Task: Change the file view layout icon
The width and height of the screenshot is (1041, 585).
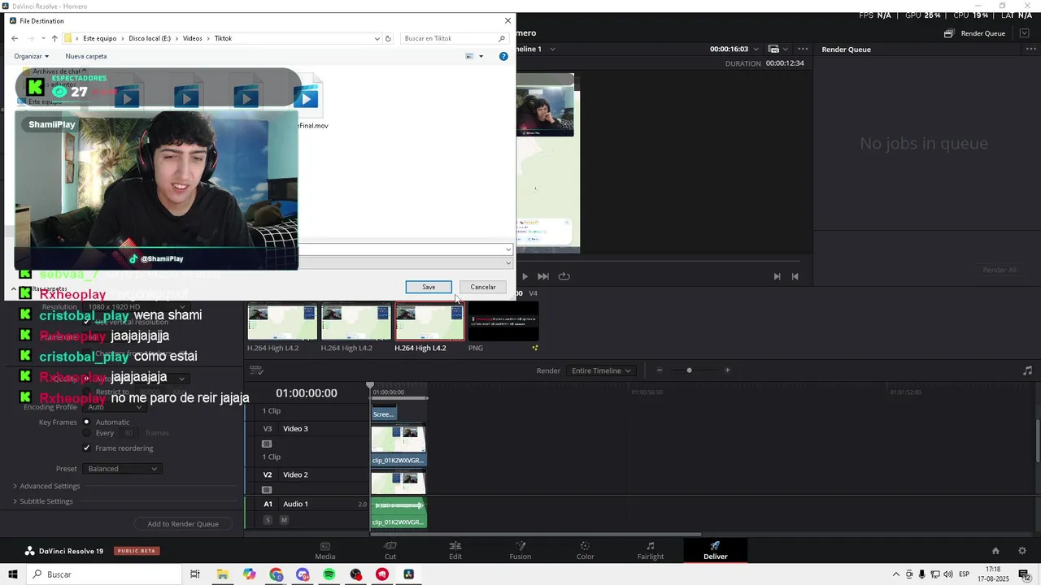Action: click(x=469, y=56)
